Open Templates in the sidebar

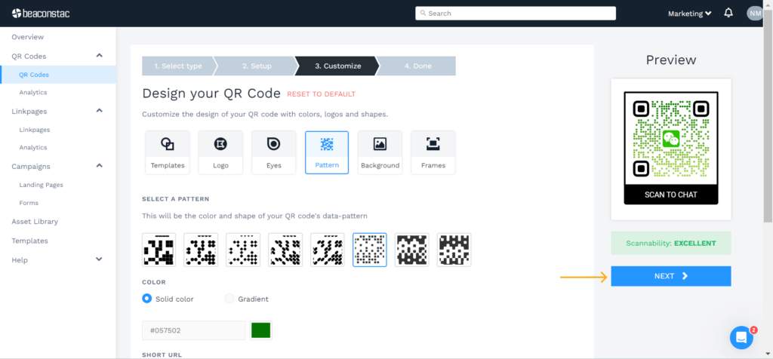tap(29, 241)
